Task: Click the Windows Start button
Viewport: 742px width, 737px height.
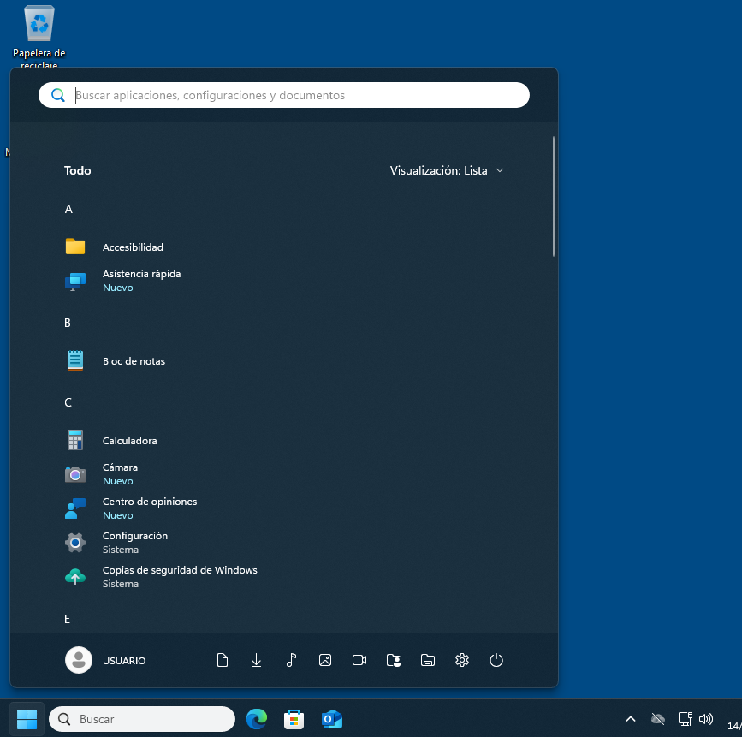Action: coord(27,719)
